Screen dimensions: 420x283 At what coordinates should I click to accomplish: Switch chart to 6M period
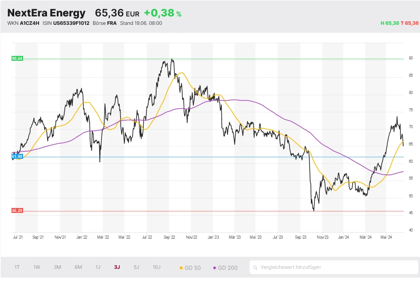point(78,267)
